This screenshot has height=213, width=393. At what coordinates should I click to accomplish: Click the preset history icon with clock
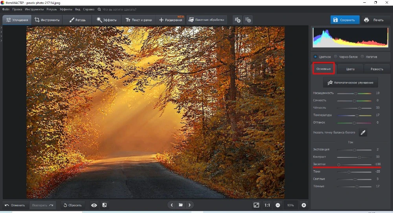point(248,20)
